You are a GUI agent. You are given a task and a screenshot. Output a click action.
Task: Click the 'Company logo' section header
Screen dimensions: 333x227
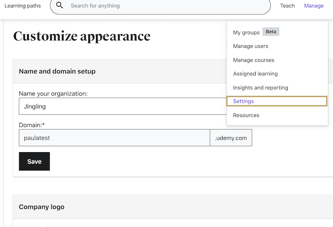(x=42, y=207)
